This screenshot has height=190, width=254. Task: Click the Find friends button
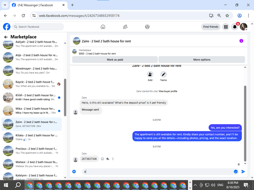click(x=211, y=27)
